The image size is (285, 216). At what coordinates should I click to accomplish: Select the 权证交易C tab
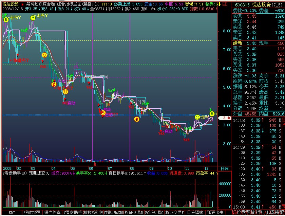[154, 213]
